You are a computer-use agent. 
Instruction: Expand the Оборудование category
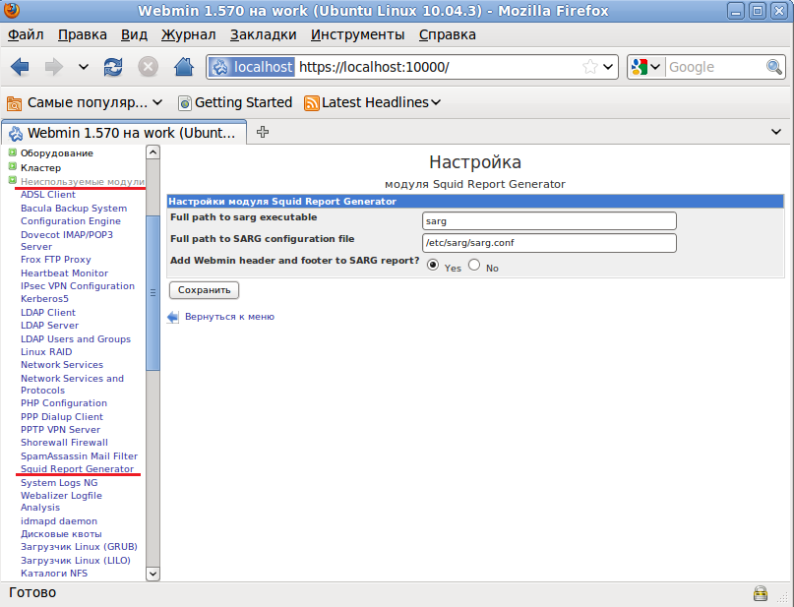tap(57, 152)
